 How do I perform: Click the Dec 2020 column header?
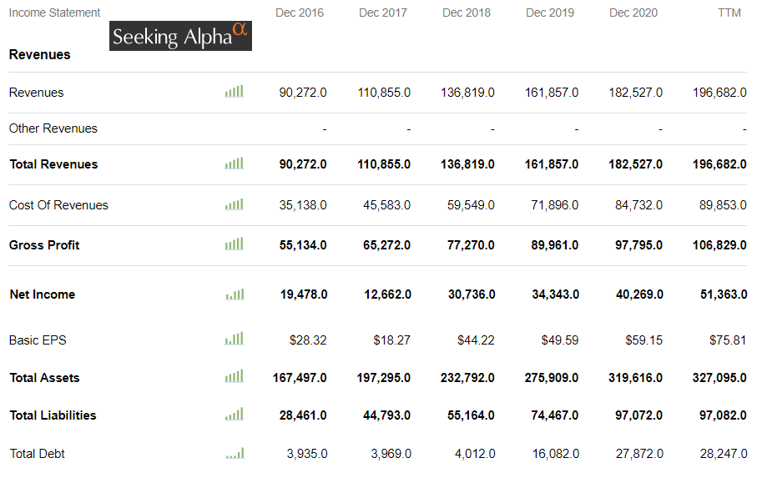633,13
